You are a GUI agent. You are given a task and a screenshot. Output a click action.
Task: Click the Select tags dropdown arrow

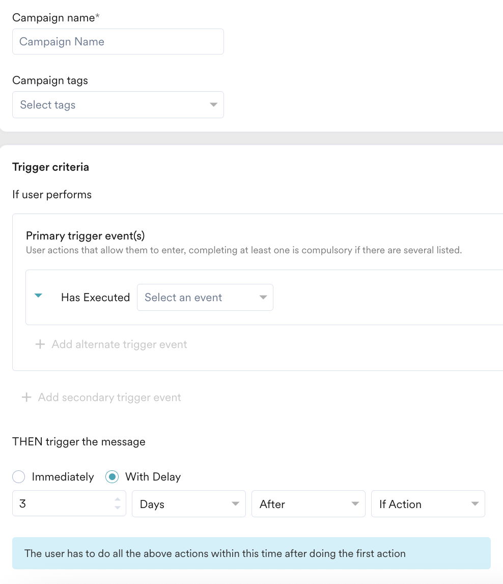[213, 104]
